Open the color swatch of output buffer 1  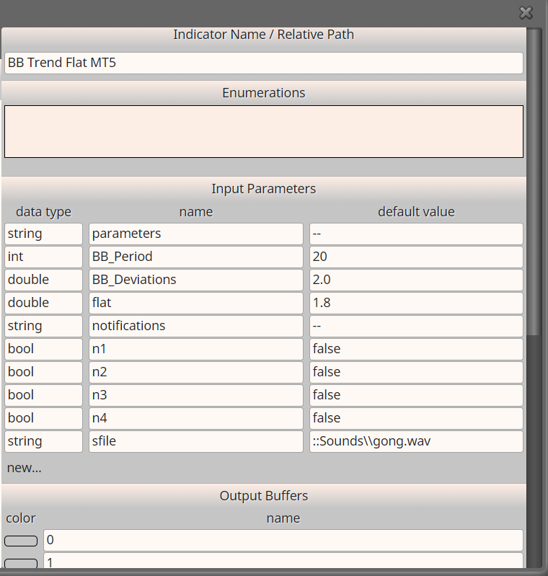point(21,564)
